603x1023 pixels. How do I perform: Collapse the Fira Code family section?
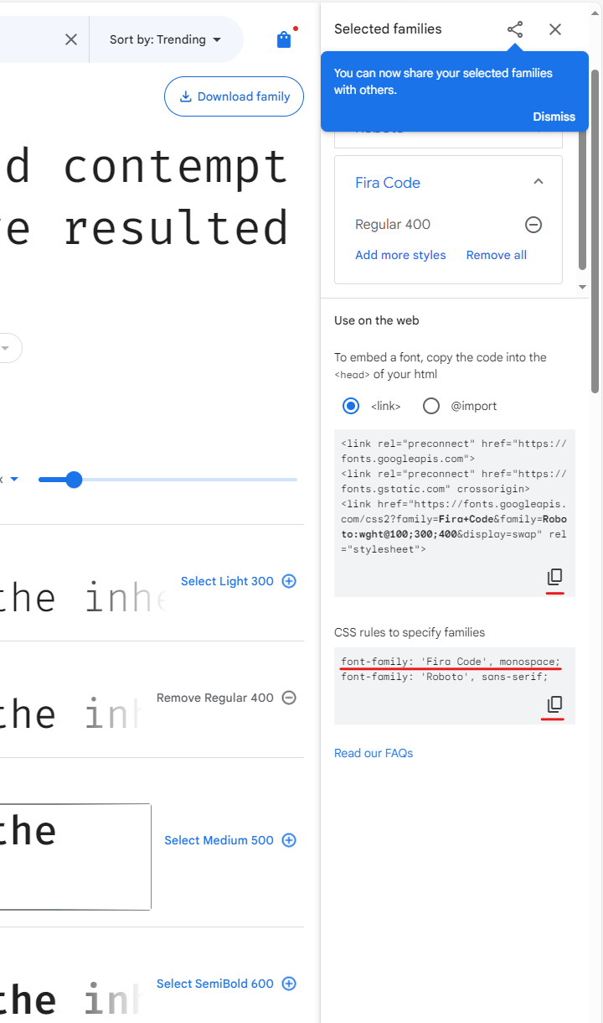coord(539,181)
